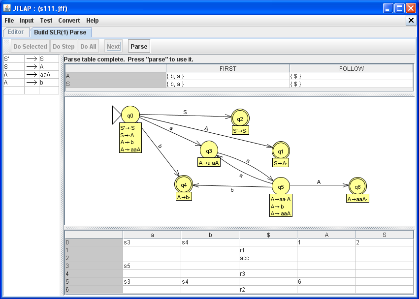Click the FOLLOW column header

coord(351,69)
